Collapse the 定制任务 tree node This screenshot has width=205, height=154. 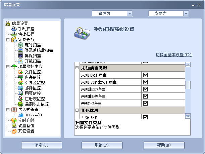pos(8,40)
